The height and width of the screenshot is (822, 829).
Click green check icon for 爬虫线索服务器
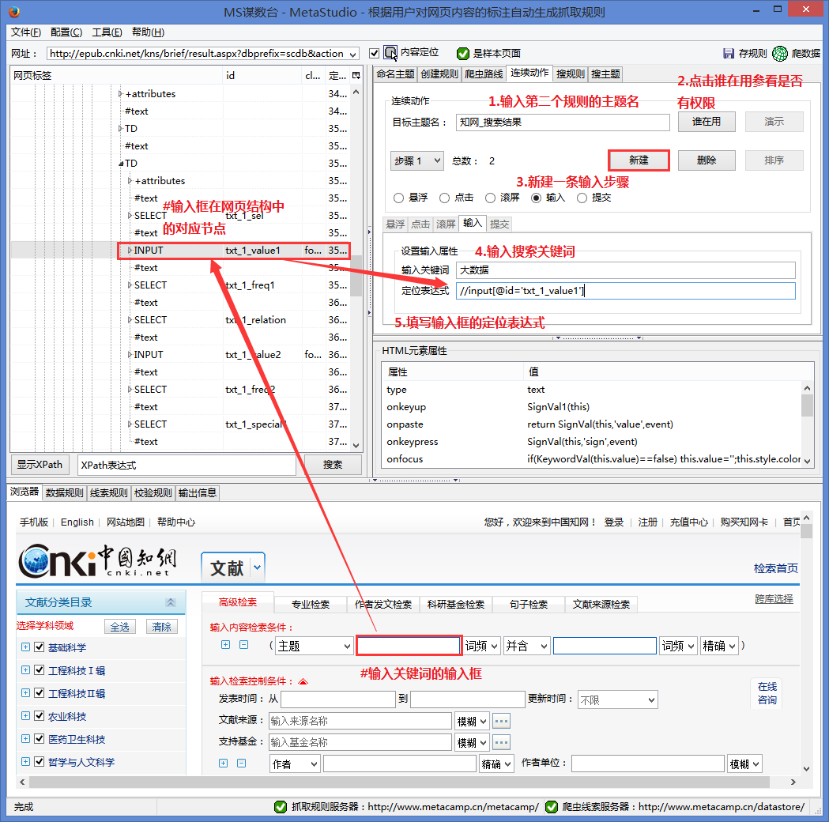(x=552, y=807)
